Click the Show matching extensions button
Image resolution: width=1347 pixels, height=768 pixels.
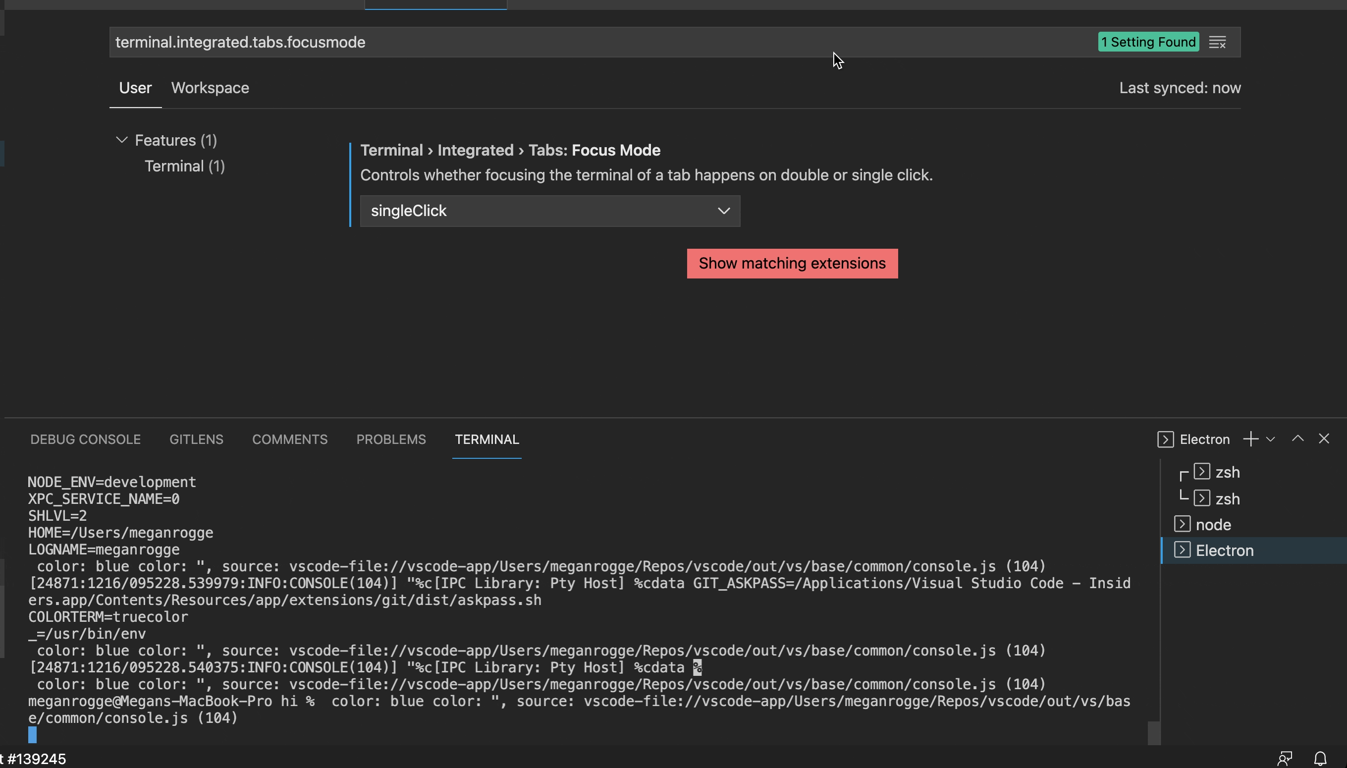click(792, 263)
